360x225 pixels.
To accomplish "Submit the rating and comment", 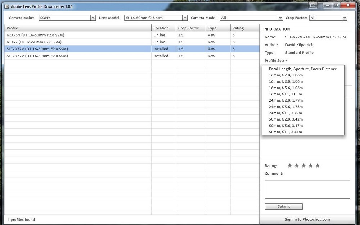I will (284, 206).
